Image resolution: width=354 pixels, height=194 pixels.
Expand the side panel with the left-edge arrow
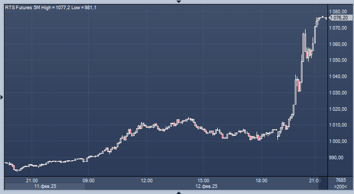[x=2, y=98]
